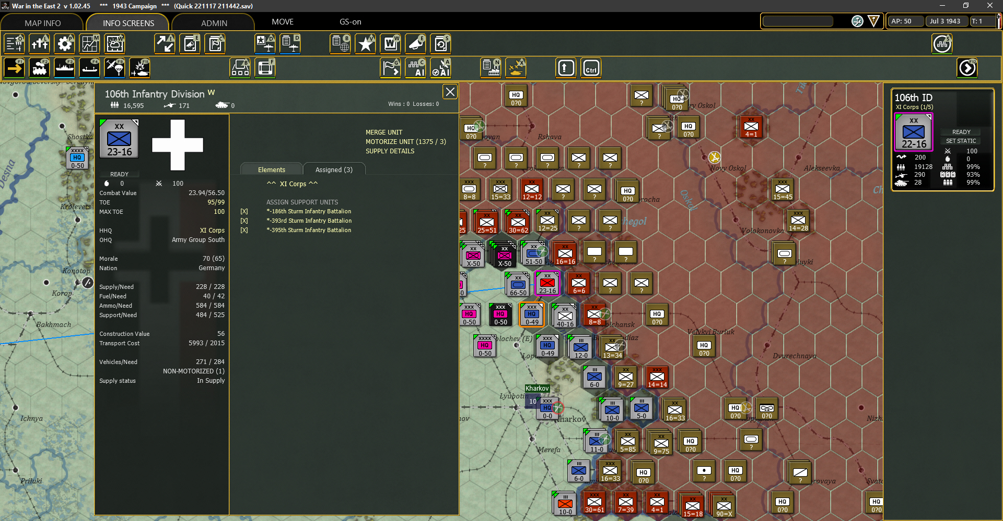Screen dimensions: 1003x521
Task: Open the 186th Sturm Infantry Battalion link
Action: (309, 211)
